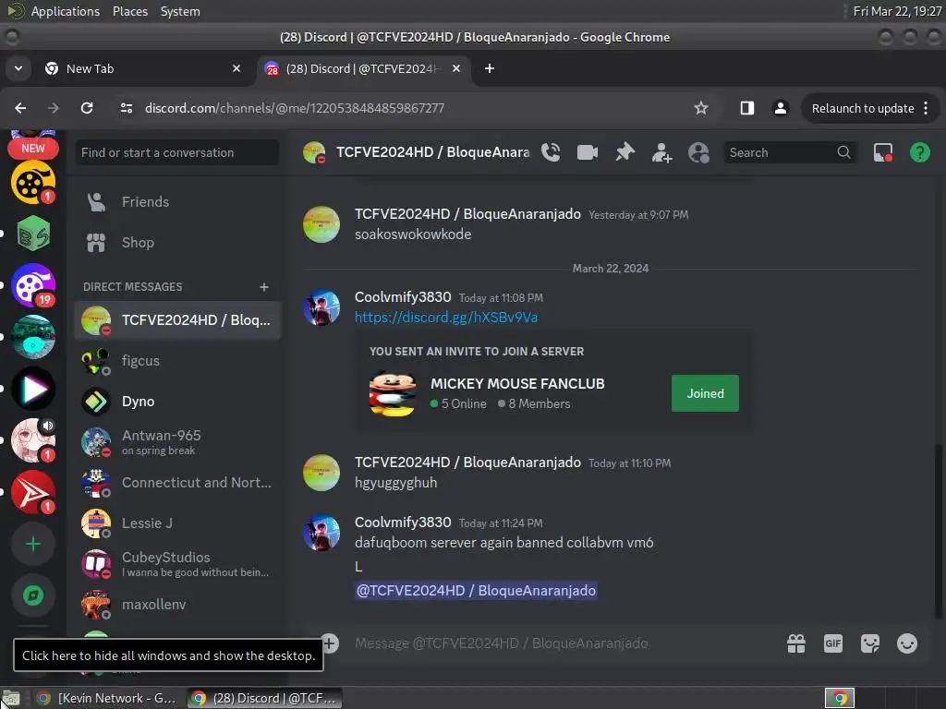Open the GIF picker
Viewport: 946px width, 709px height.
(x=832, y=643)
